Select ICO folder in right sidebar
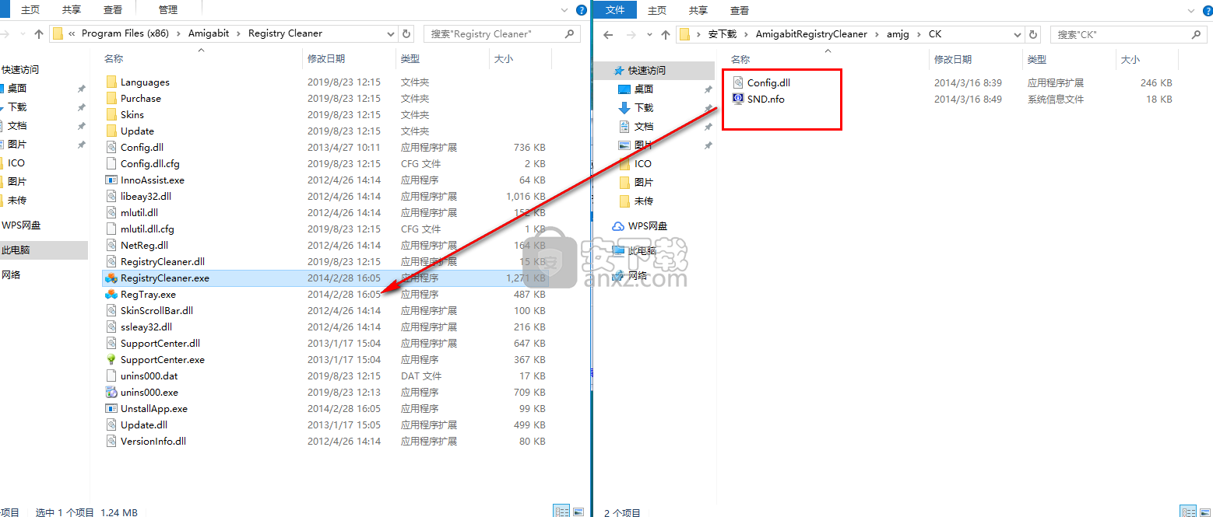The image size is (1213, 517). point(643,163)
